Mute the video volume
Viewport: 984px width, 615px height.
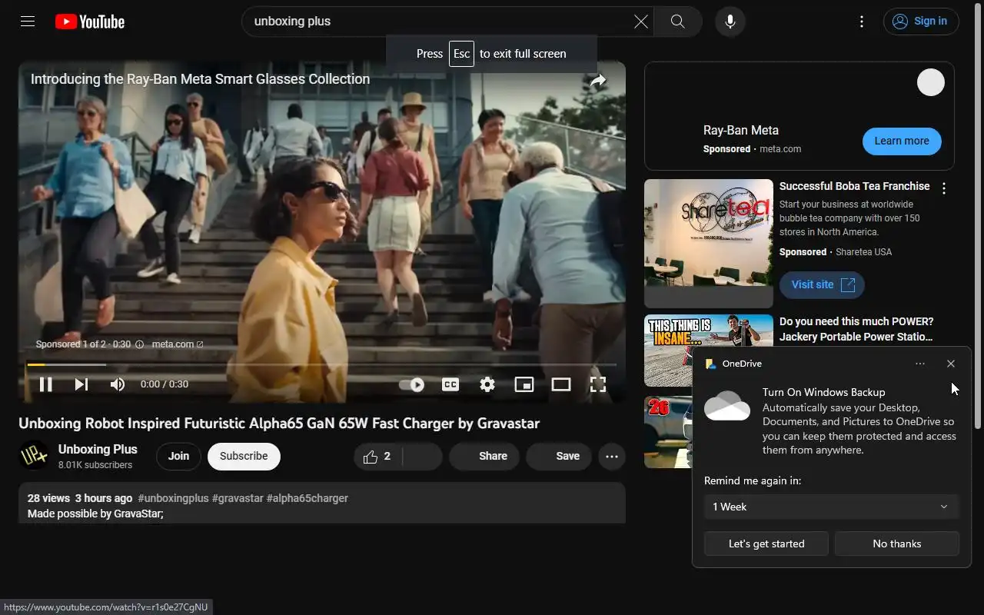(x=118, y=384)
